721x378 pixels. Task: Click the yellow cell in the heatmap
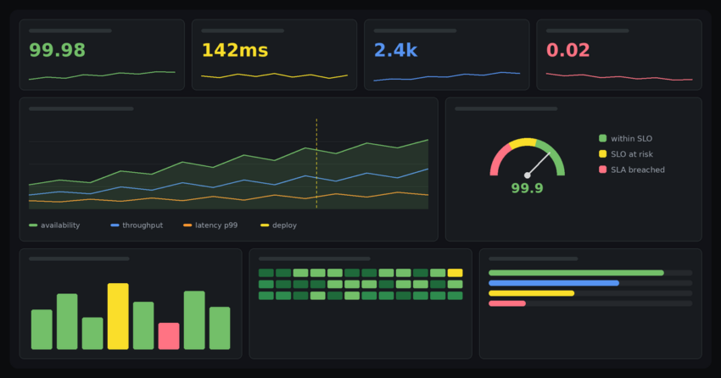(x=455, y=273)
